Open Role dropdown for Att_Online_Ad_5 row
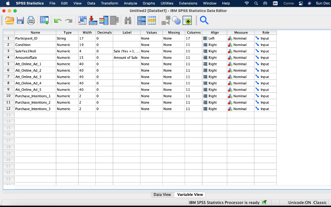The height and width of the screenshot is (207, 331). point(266,89)
